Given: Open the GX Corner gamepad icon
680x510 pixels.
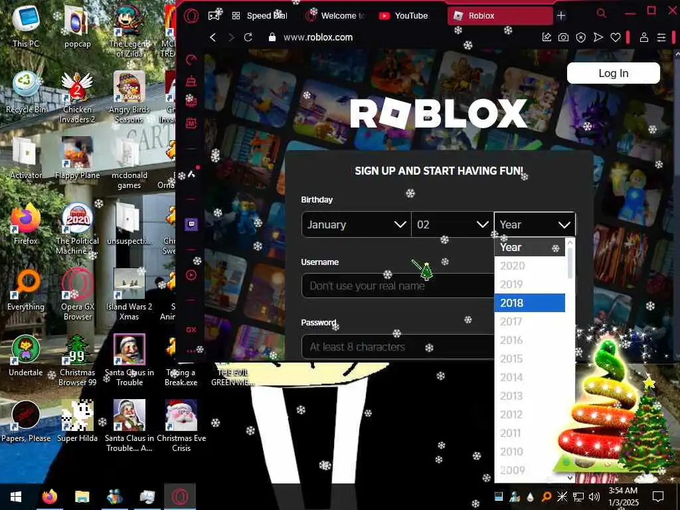Looking at the screenshot, I should tap(214, 16).
